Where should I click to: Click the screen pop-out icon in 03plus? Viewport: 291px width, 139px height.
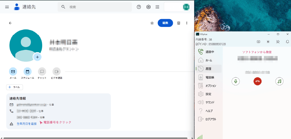point(258,42)
